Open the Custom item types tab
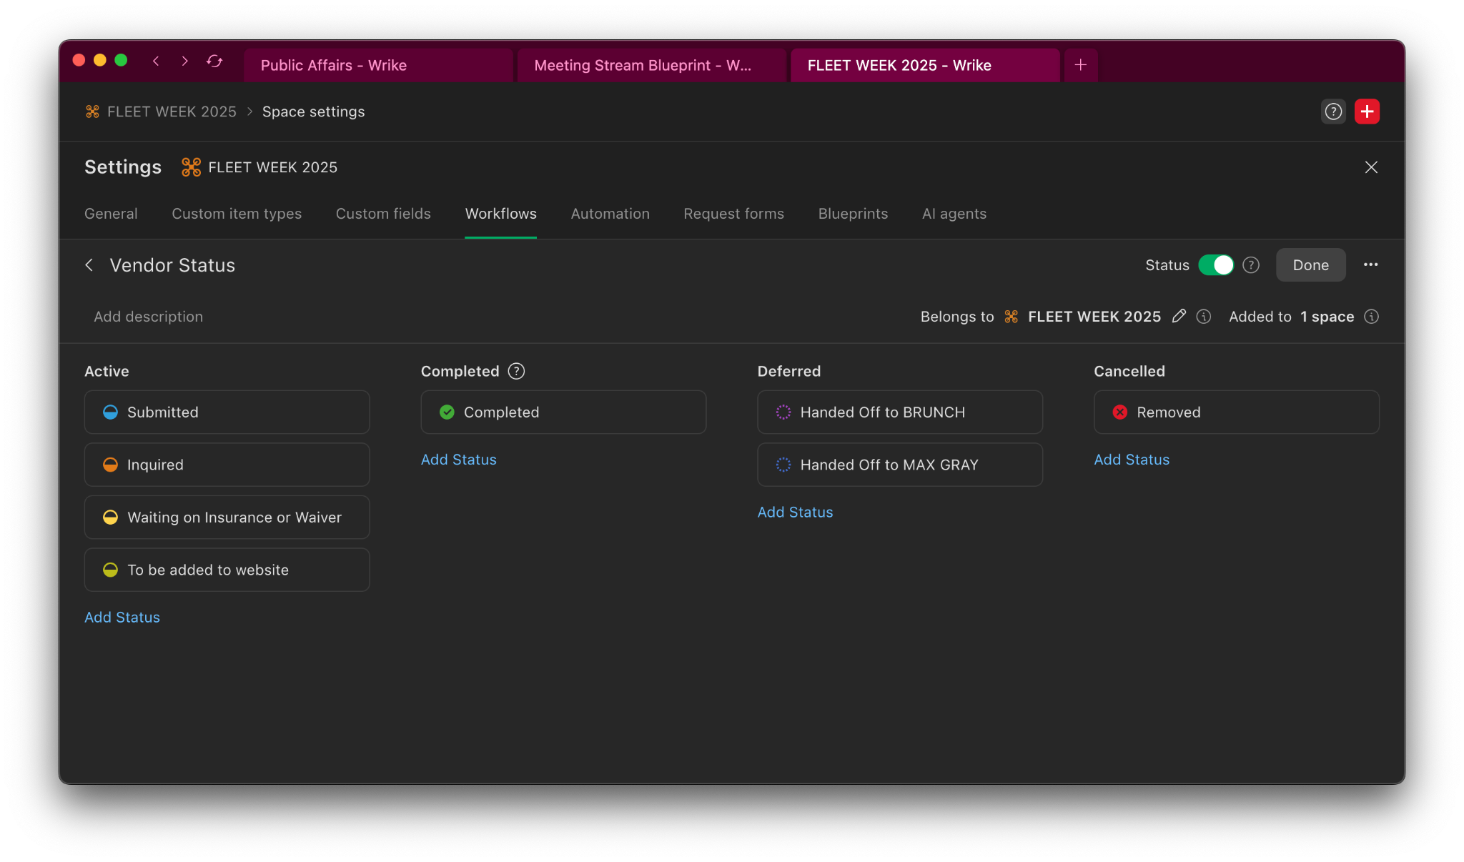The height and width of the screenshot is (862, 1464). coord(237,214)
